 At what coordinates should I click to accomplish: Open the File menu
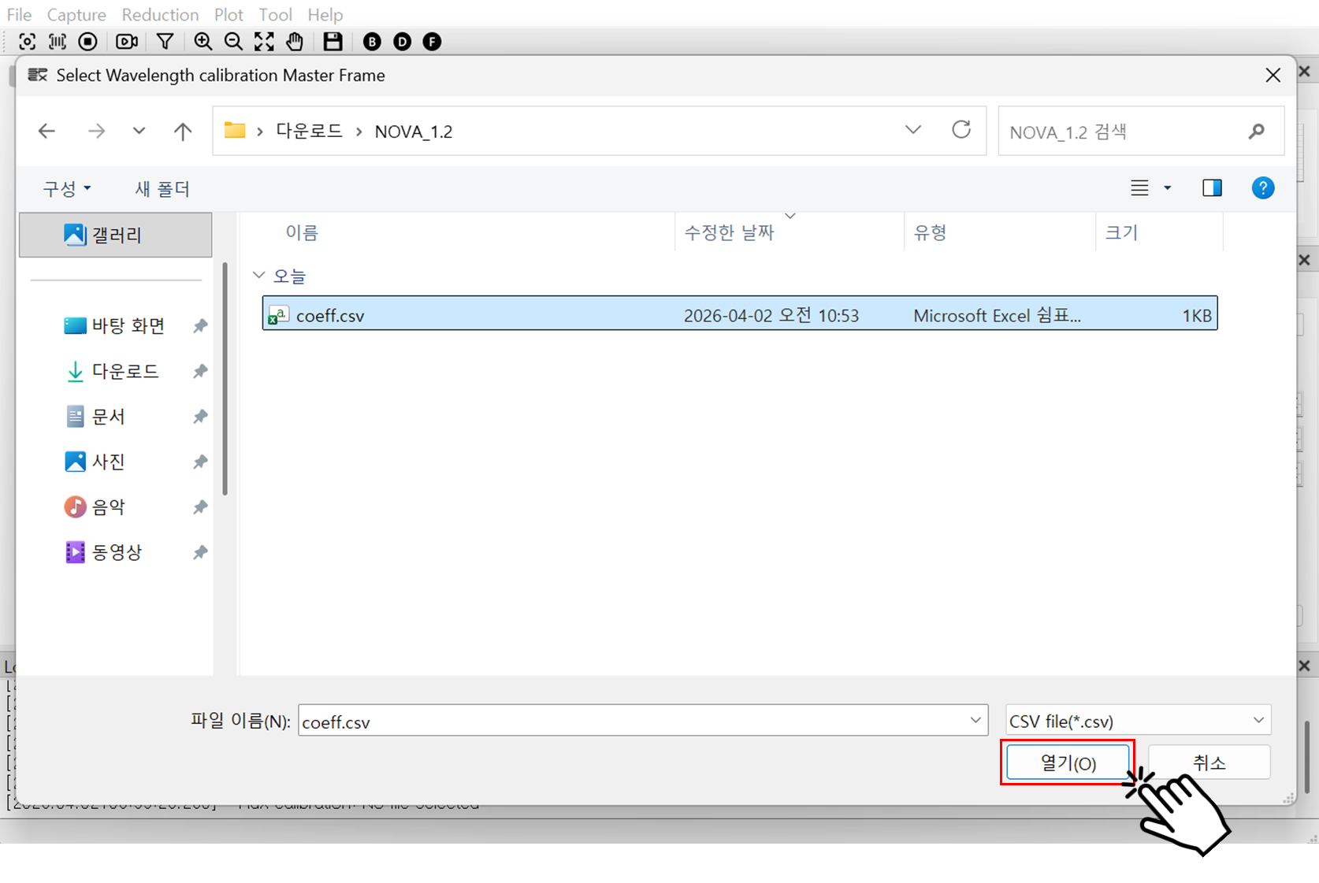[x=19, y=14]
